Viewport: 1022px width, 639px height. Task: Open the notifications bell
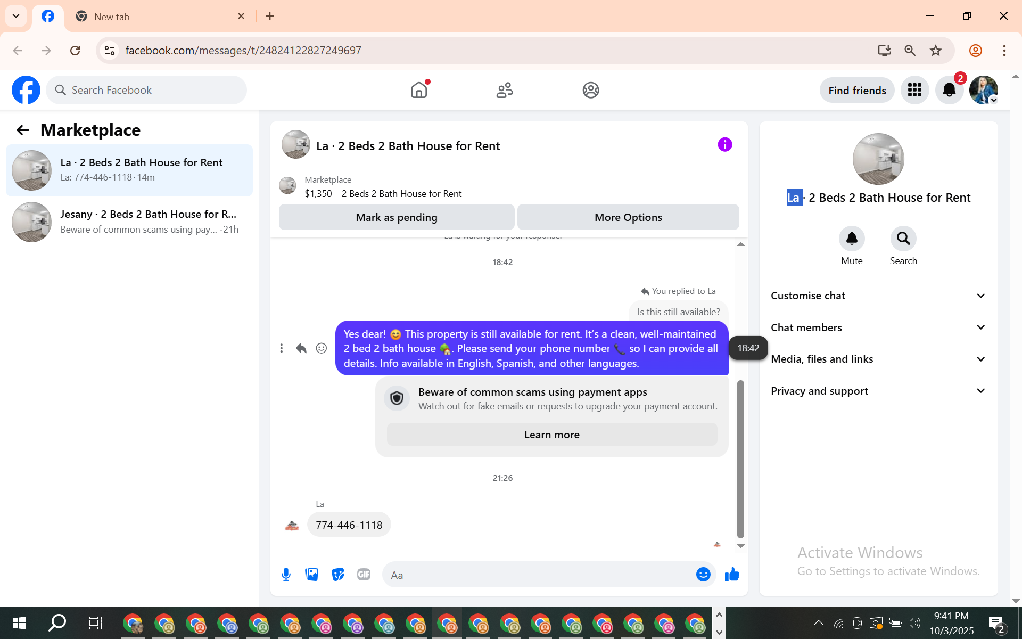click(x=949, y=90)
